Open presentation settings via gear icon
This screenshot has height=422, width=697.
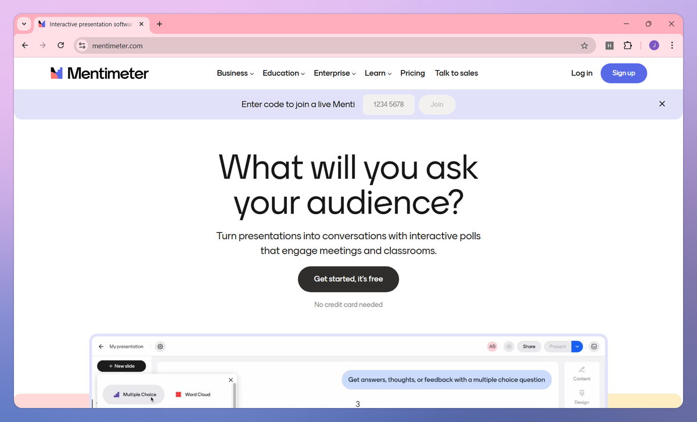(160, 347)
